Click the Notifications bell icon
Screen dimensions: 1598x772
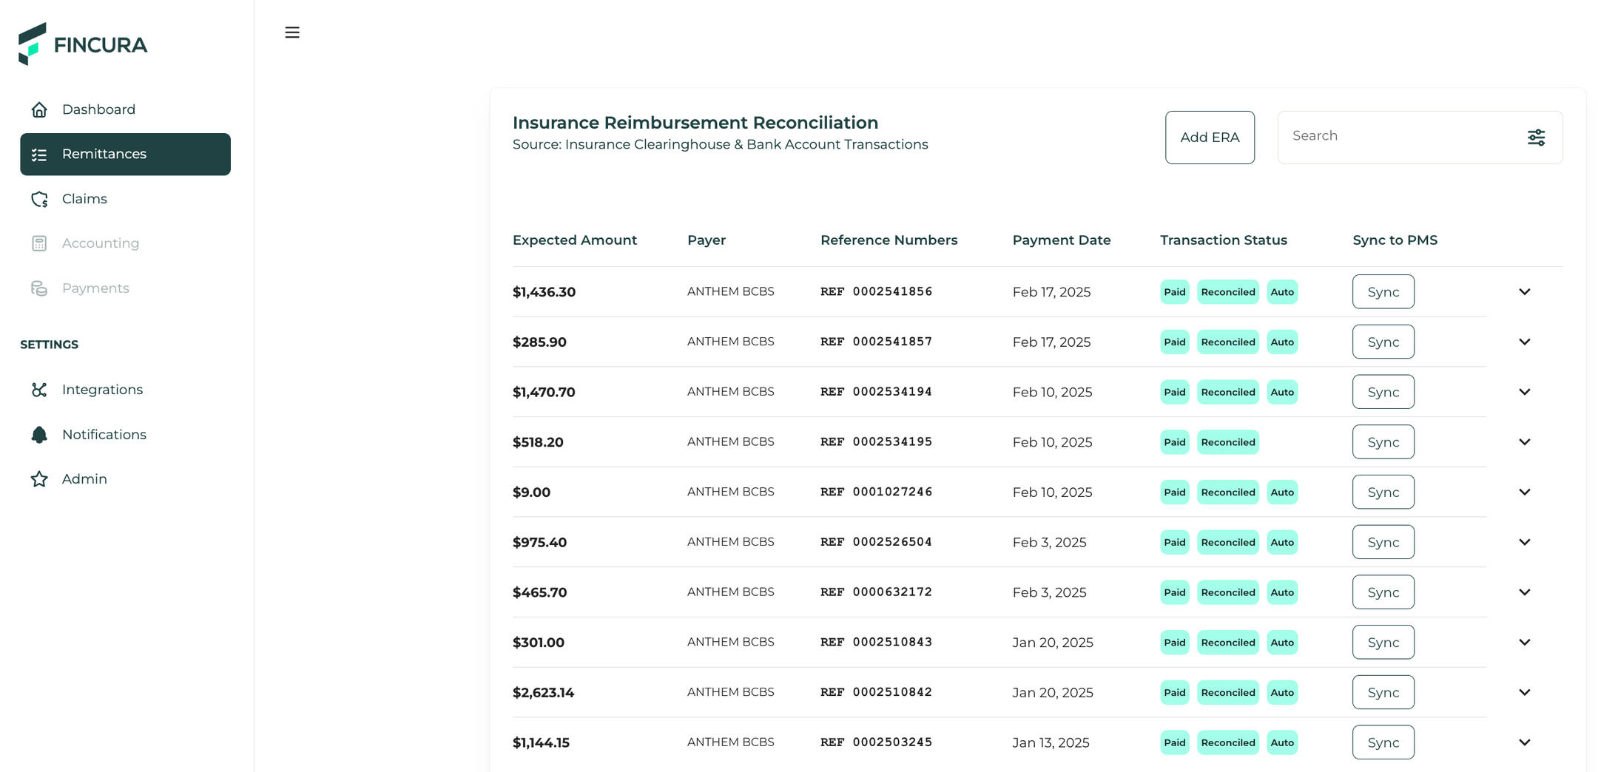[x=39, y=435]
